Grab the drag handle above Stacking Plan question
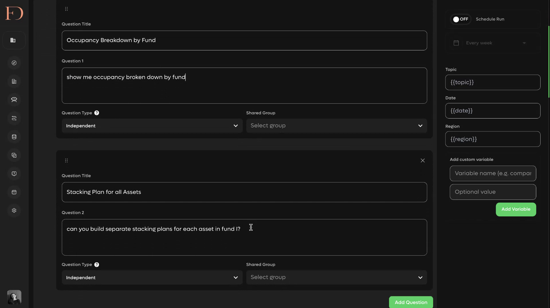 (x=66, y=161)
